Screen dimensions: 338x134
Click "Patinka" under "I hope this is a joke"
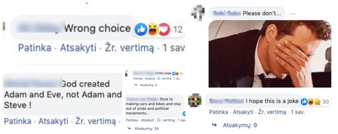point(219,112)
